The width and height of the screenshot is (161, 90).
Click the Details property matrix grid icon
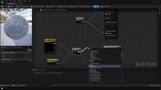pos(29,50)
